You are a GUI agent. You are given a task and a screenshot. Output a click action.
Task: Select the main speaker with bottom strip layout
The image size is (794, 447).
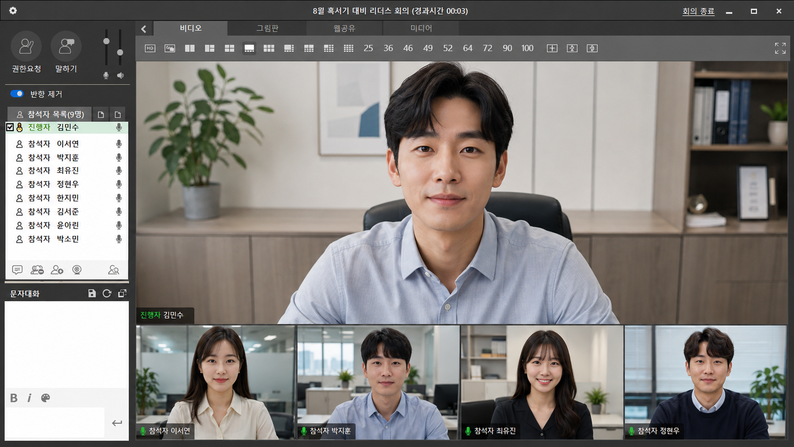pyautogui.click(x=249, y=48)
